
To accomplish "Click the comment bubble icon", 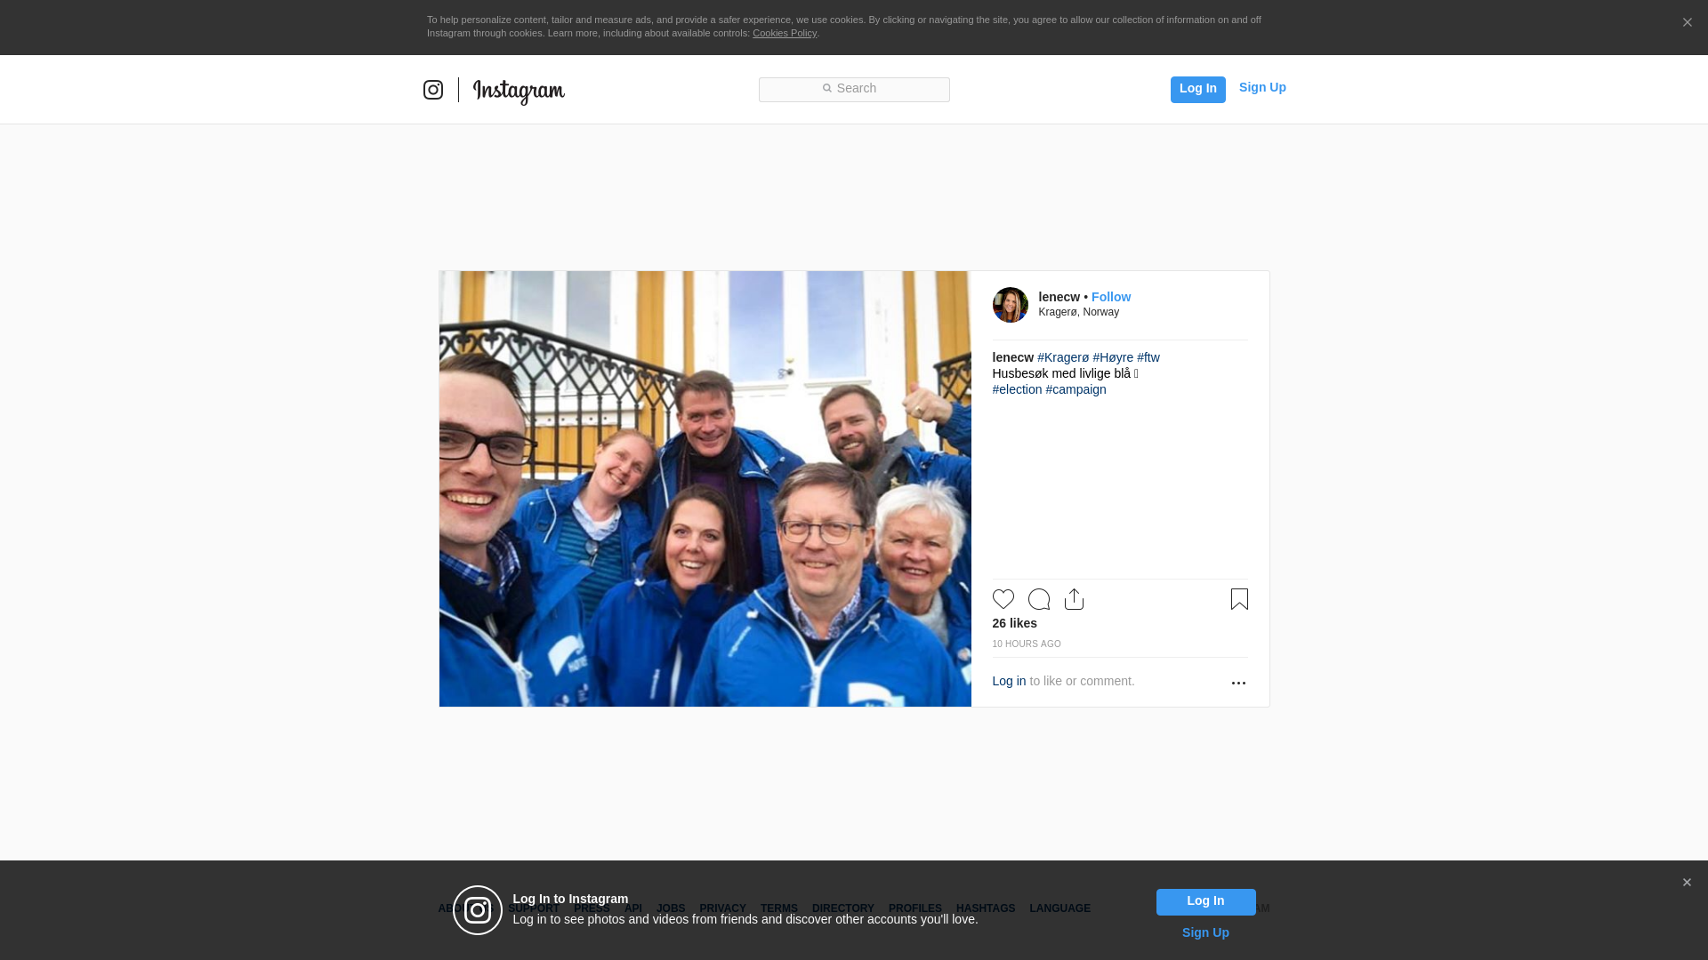I will coord(1038,599).
